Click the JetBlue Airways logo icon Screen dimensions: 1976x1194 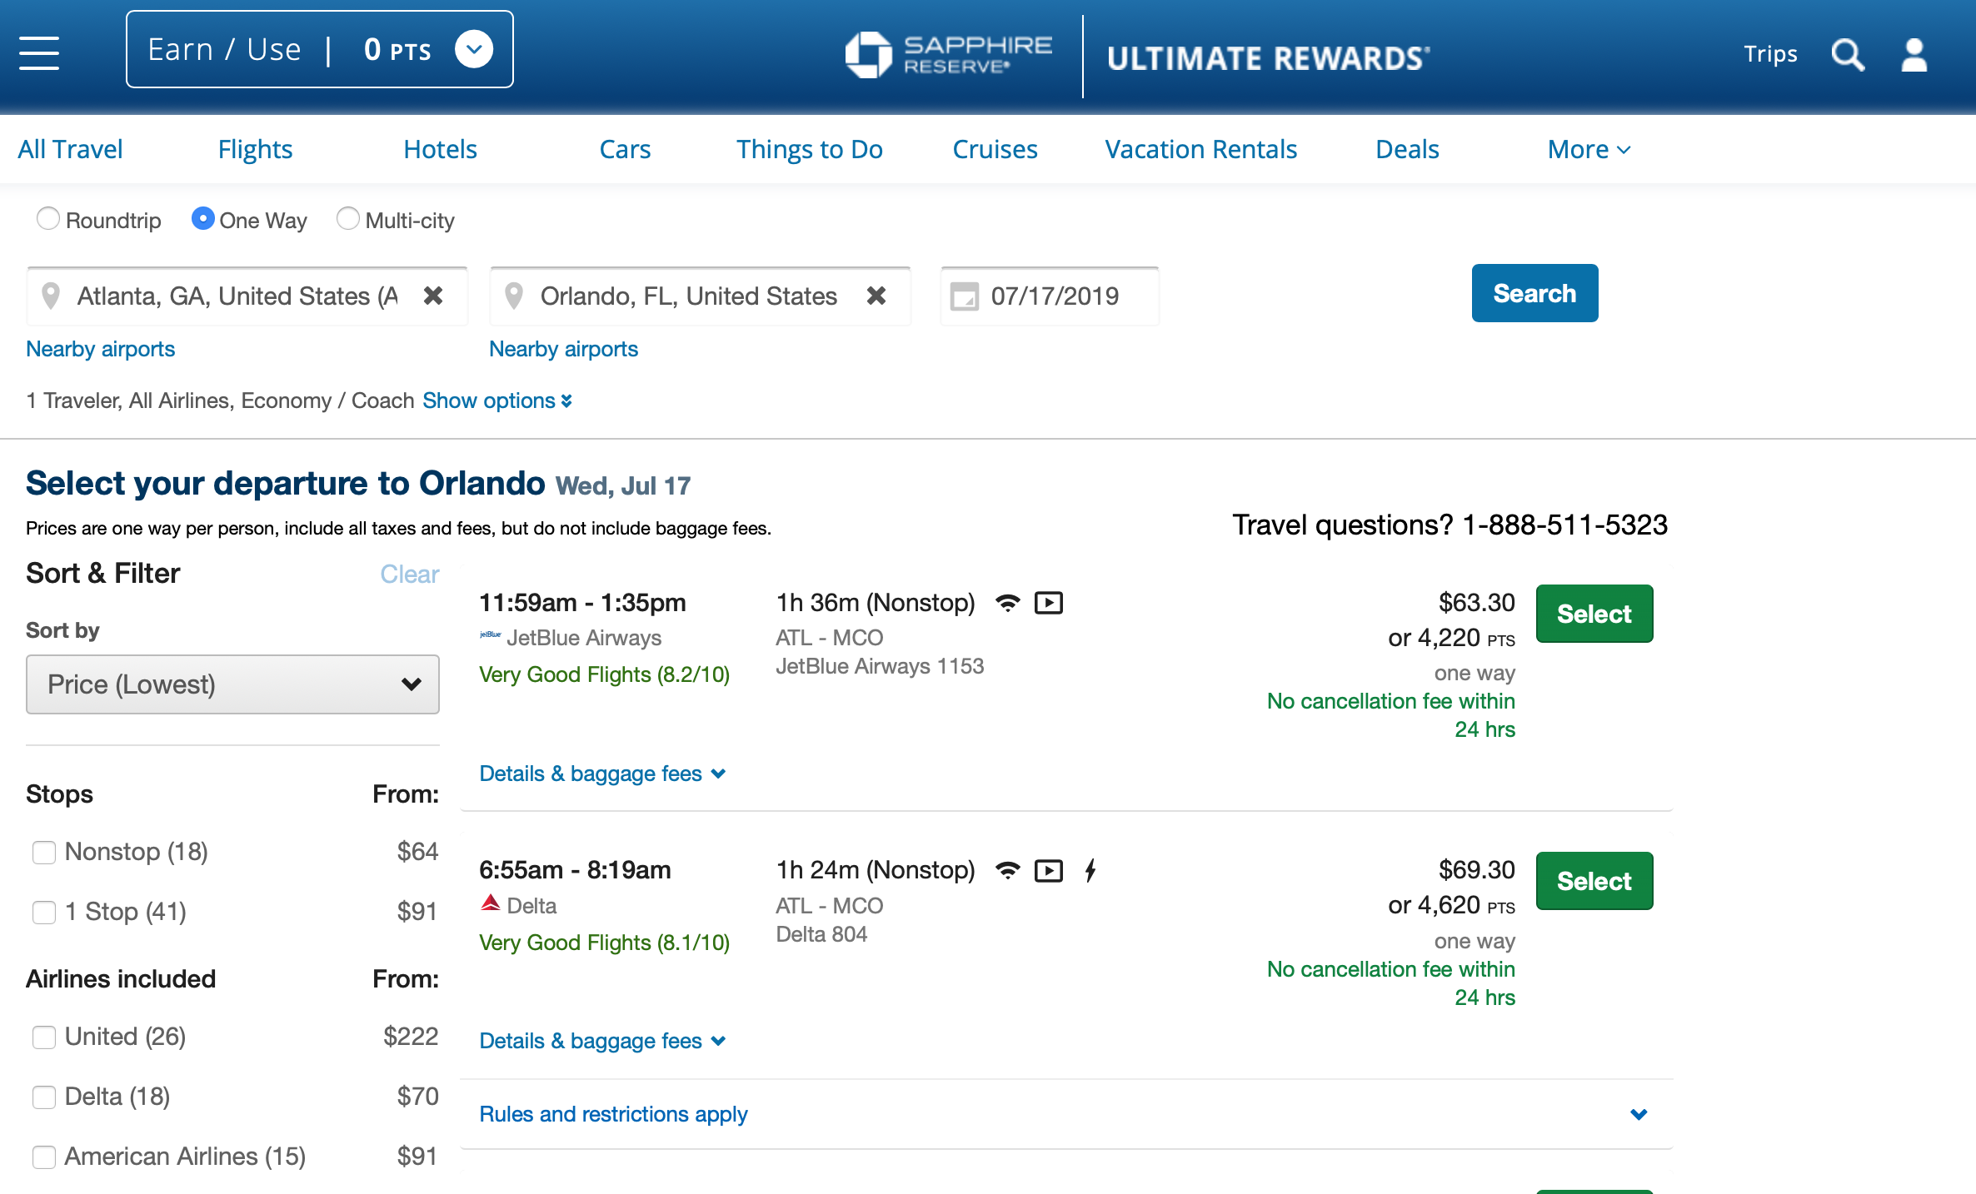click(490, 636)
